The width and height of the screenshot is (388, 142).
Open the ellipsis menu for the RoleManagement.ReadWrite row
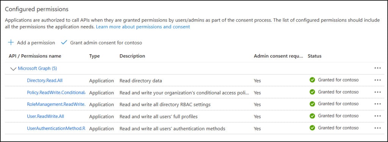point(378,104)
